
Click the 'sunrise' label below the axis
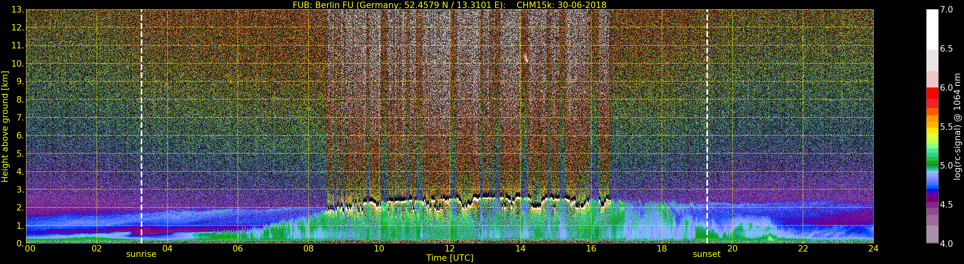(x=141, y=254)
